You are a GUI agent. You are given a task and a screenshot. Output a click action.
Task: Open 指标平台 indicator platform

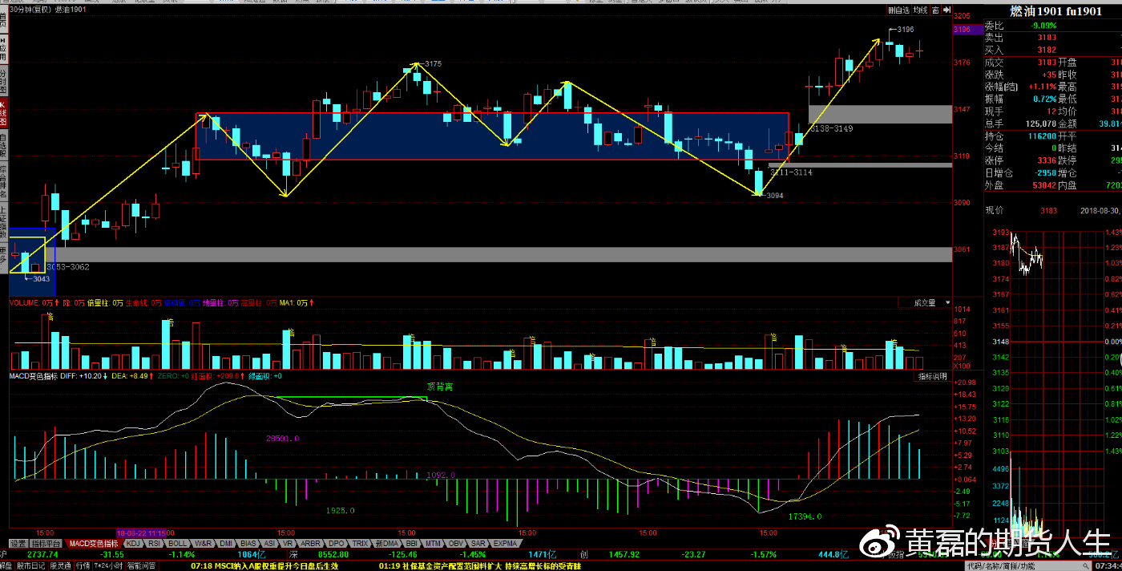(47, 544)
